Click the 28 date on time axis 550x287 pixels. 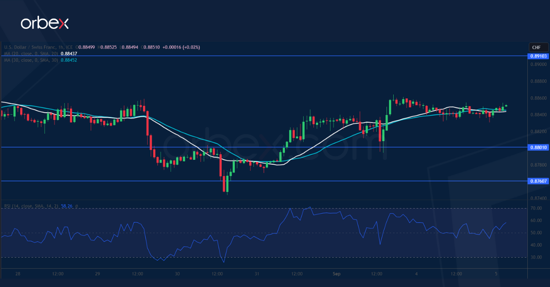[18, 274]
